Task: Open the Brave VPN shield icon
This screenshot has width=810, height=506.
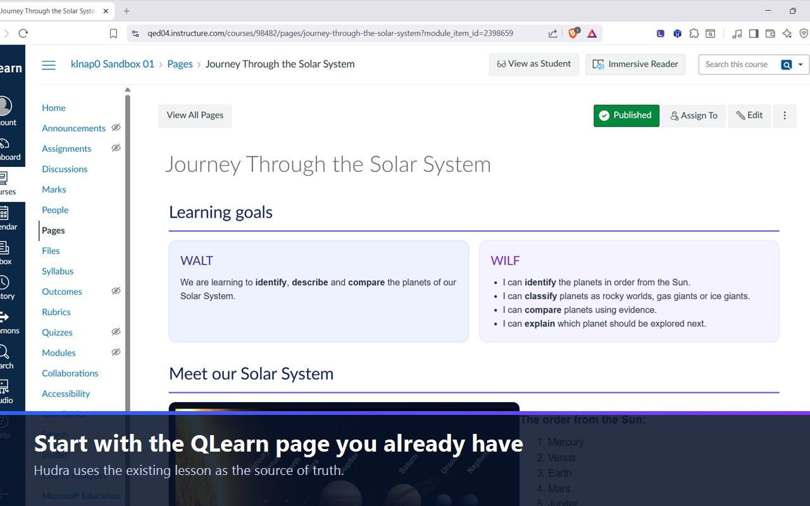Action: (804, 34)
